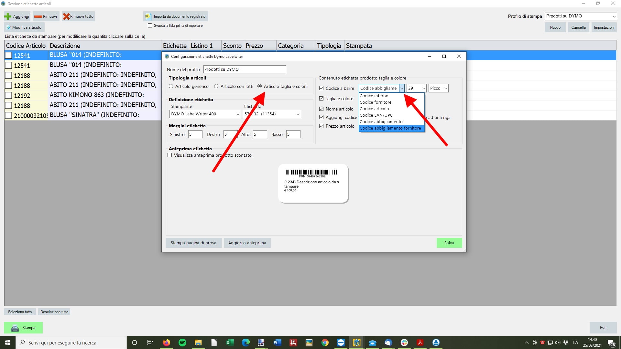Click the Rimuovi button in the toolbar

(46, 16)
